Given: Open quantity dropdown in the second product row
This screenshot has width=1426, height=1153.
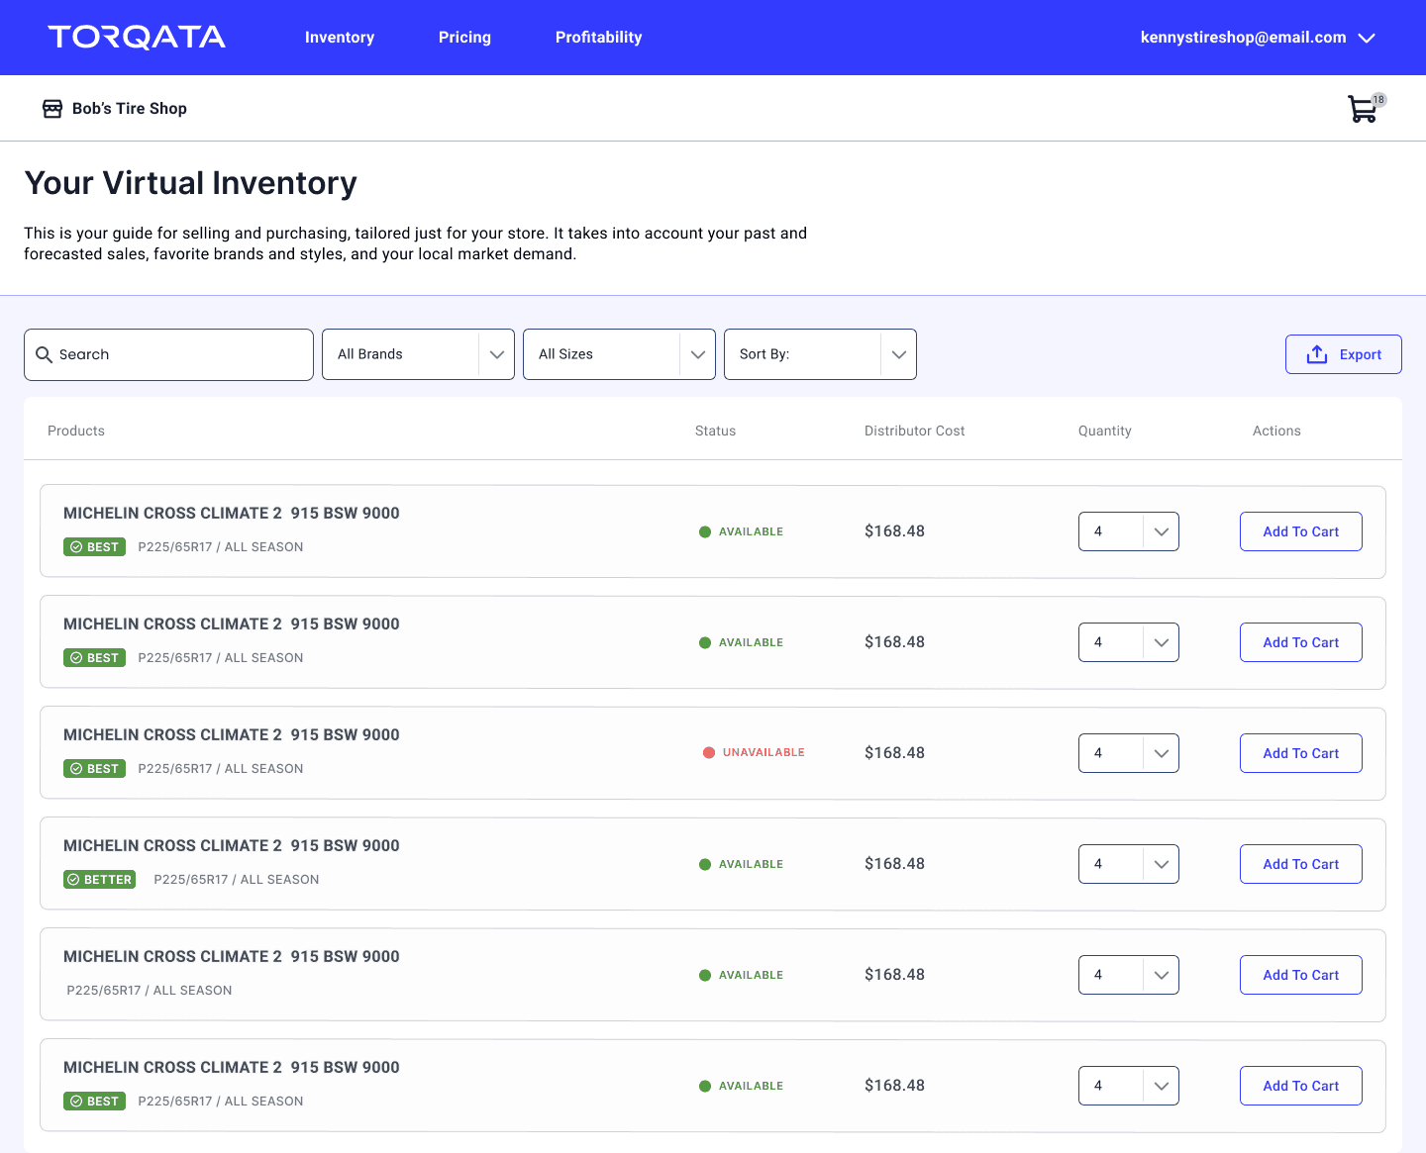Looking at the screenshot, I should [1128, 642].
